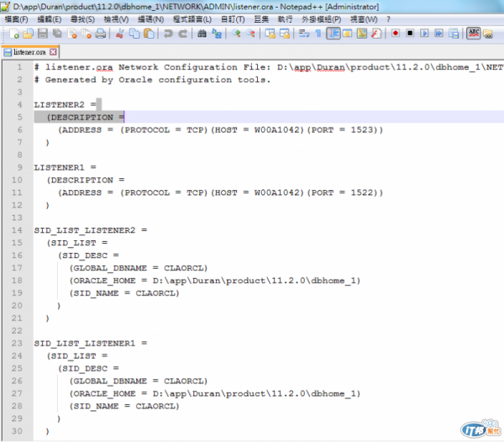Undo the last edit with the Undo arrow
504x442 pixels.
[x=168, y=34]
